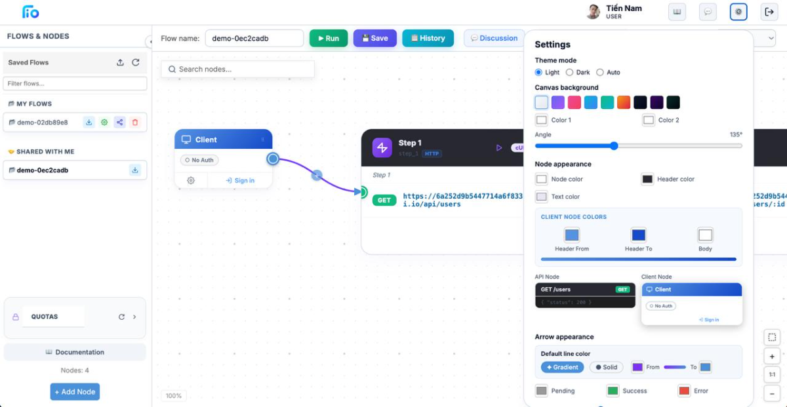The image size is (787, 407).
Task: Zoom out with the minus canvas control
Action: pos(772,393)
